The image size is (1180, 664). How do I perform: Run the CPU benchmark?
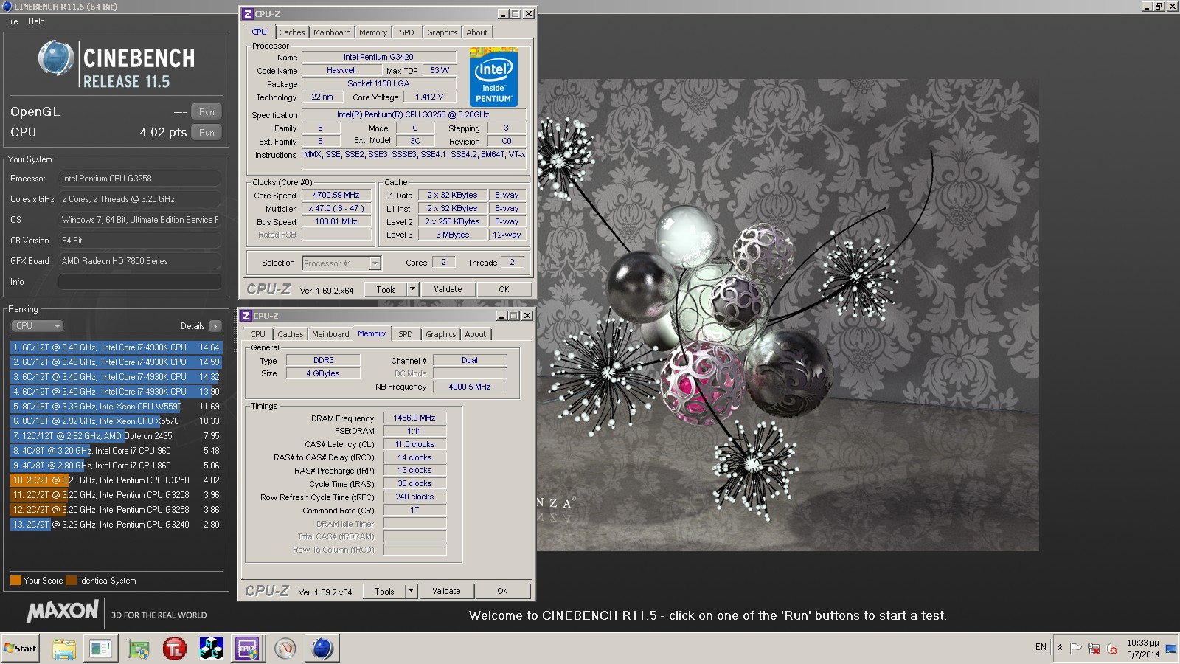click(206, 133)
